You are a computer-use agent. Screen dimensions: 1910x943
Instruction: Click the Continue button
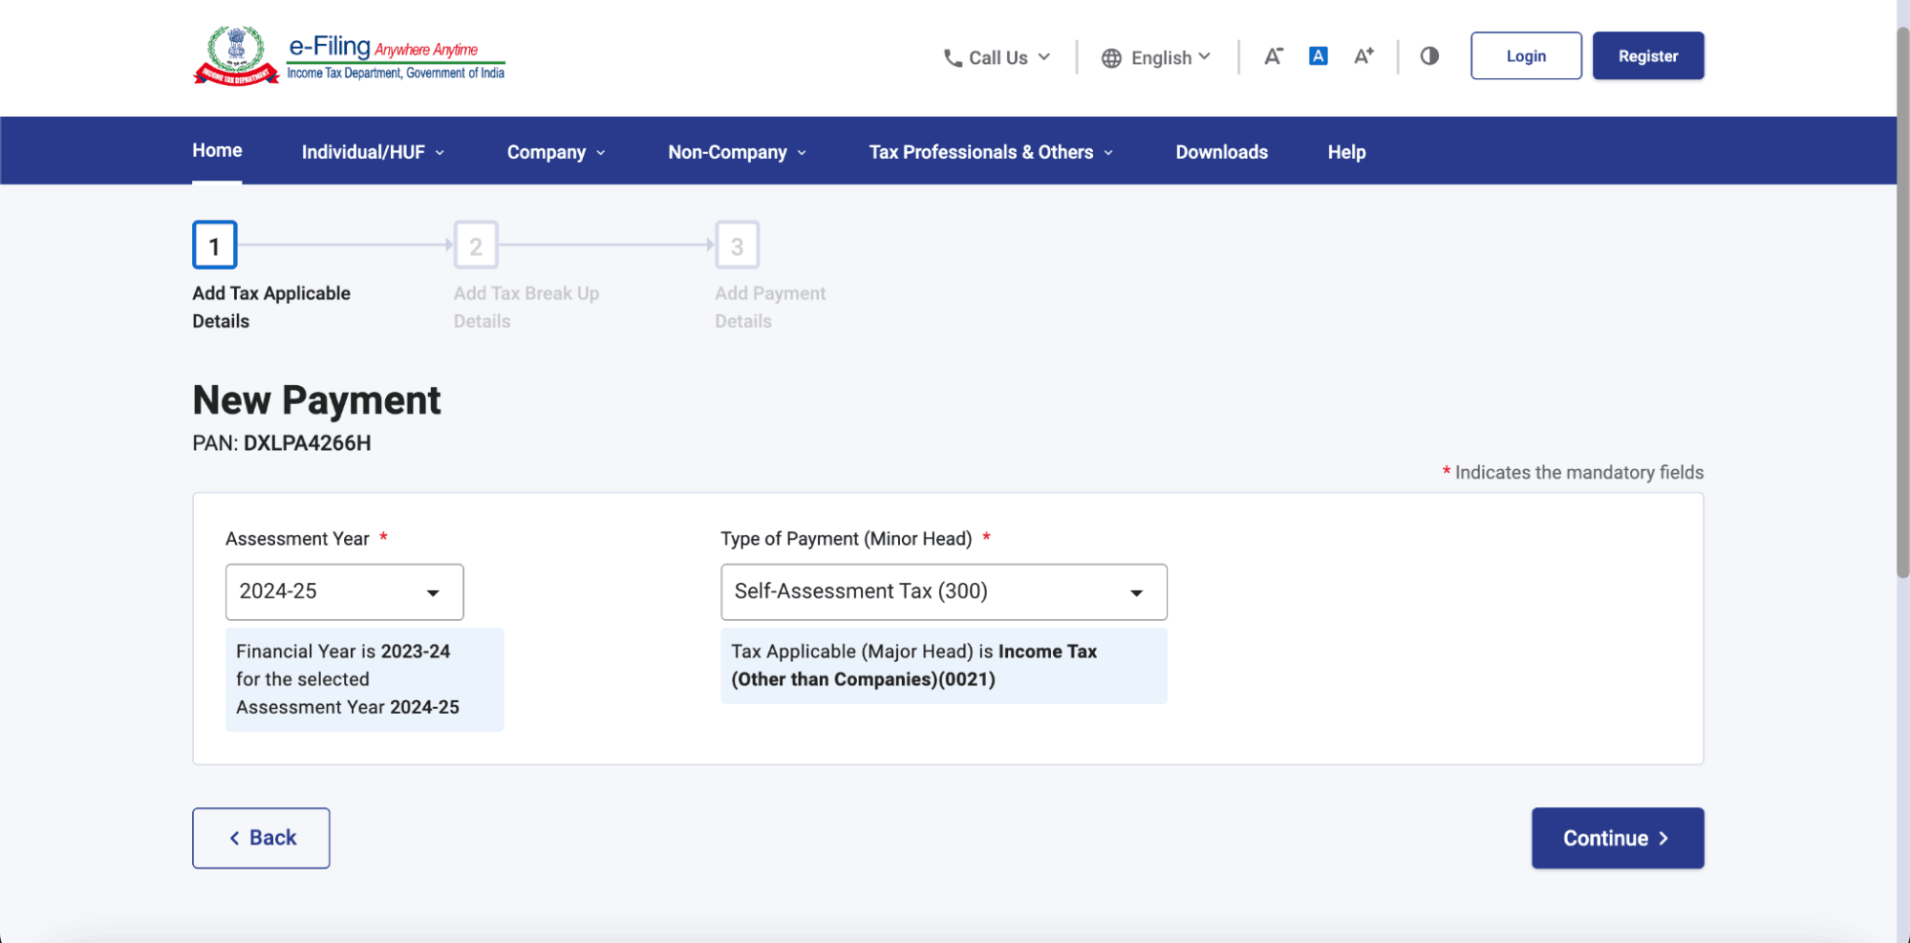[x=1618, y=838]
